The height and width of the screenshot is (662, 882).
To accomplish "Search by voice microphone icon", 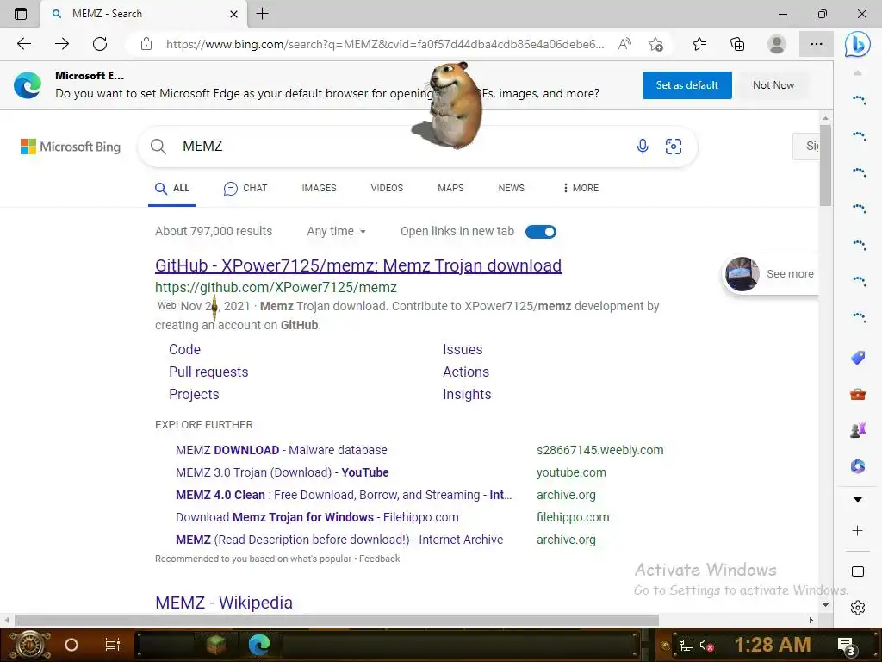I will pos(643,147).
